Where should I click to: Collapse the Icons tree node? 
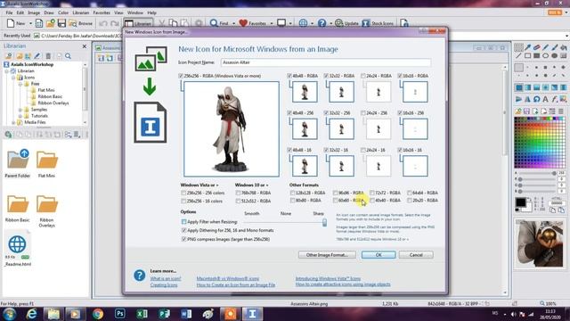tap(13, 78)
